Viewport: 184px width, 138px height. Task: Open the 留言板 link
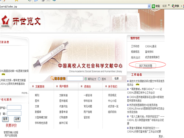[87, 117]
